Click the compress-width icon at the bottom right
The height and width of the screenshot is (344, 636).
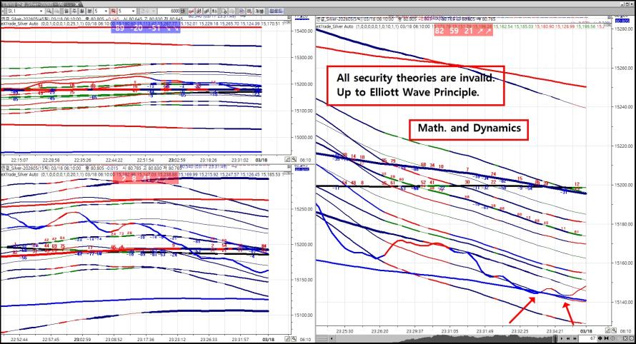(x=607, y=338)
